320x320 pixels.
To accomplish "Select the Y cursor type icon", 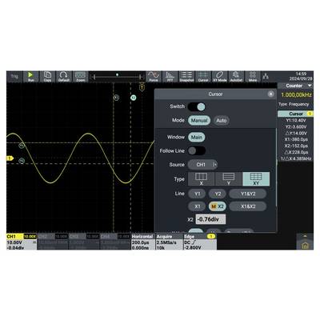I will [x=229, y=178].
